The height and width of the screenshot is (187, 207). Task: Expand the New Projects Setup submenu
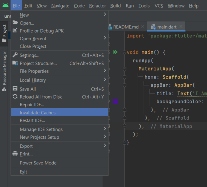tap(105, 137)
